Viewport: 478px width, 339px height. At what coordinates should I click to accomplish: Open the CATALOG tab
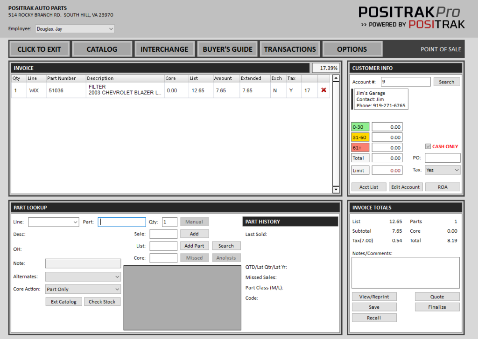(x=102, y=49)
